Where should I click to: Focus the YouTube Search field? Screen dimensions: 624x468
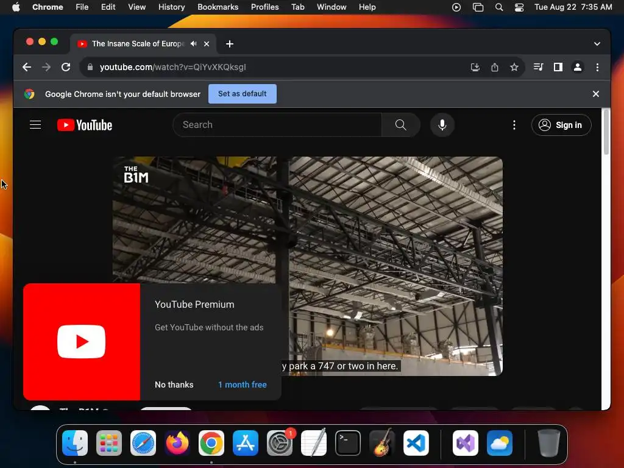tap(277, 125)
